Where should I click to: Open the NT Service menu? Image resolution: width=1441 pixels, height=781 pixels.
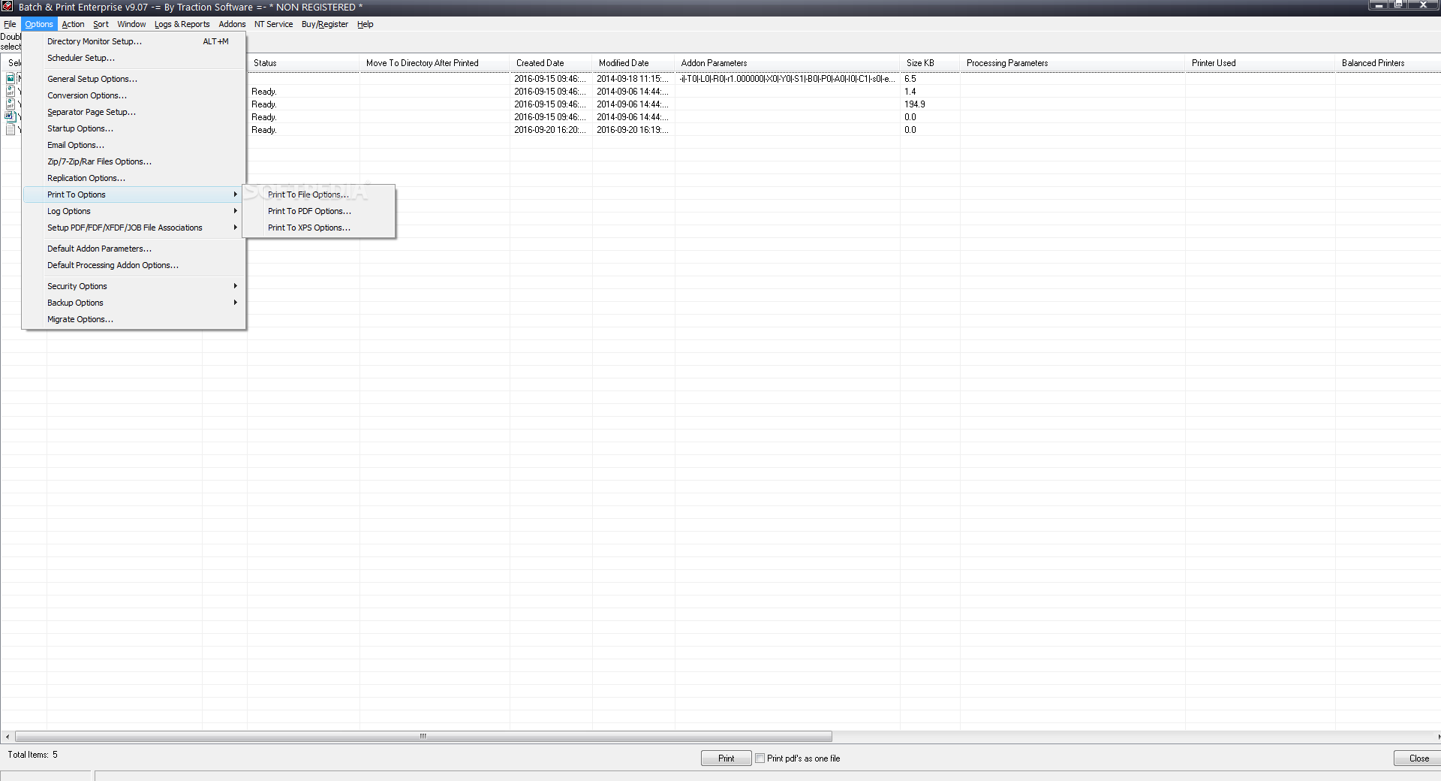(273, 24)
